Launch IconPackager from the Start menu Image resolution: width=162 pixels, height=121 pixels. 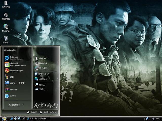click(13, 71)
